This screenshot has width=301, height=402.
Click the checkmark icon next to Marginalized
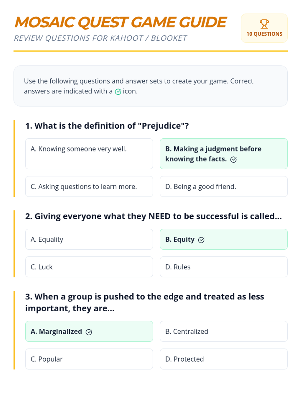coord(89,332)
